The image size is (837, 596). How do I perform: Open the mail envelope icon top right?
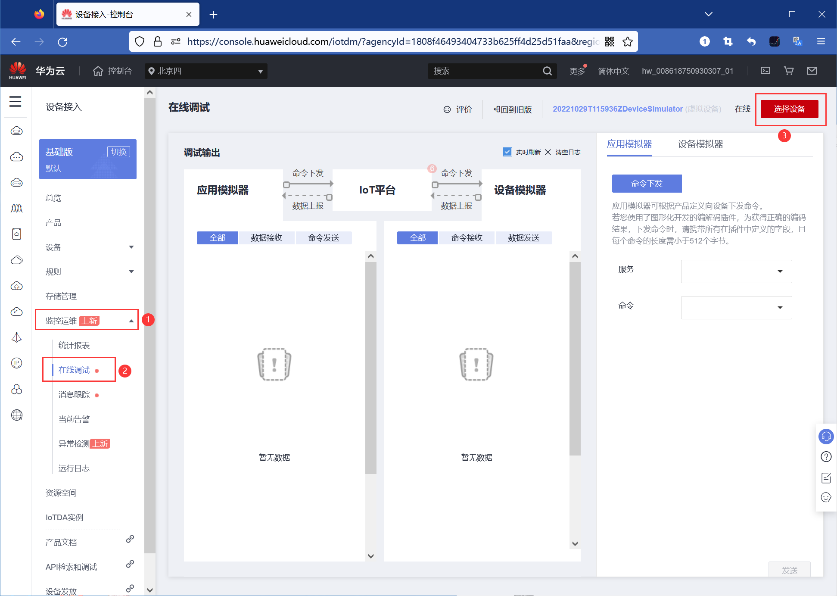[x=812, y=71]
